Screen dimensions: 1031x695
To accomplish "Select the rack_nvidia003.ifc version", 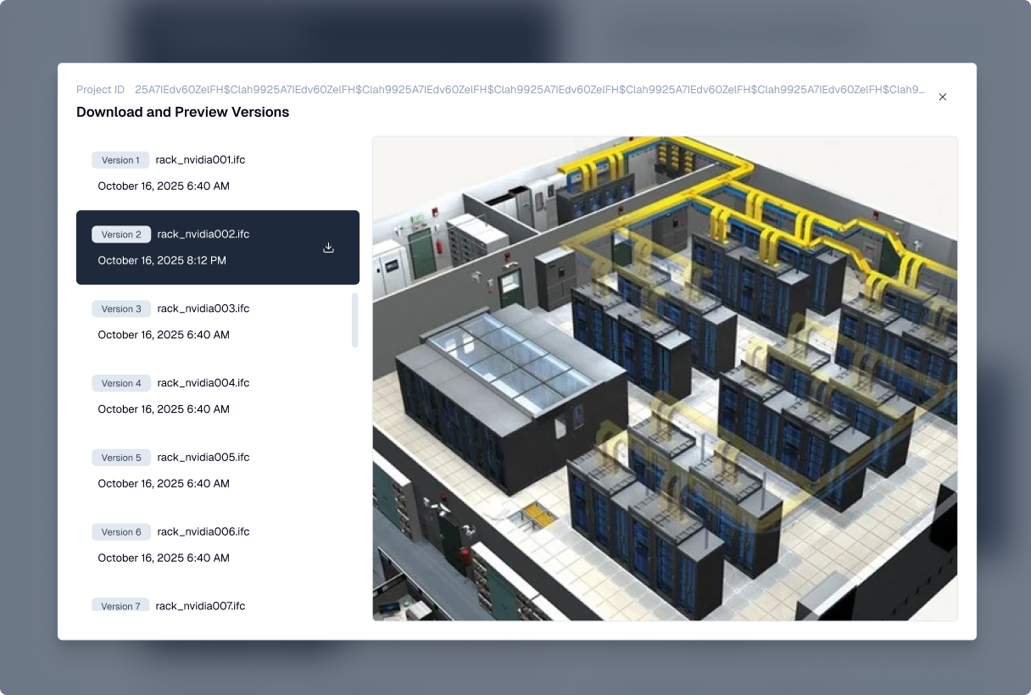I will tap(203, 309).
